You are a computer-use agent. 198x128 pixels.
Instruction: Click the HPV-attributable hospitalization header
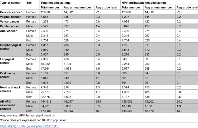(x=144, y=3)
